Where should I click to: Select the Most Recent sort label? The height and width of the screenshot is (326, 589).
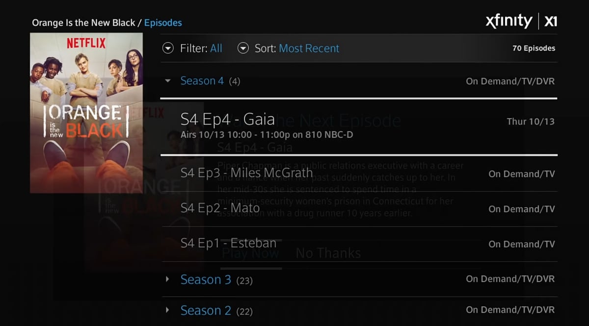tap(309, 48)
